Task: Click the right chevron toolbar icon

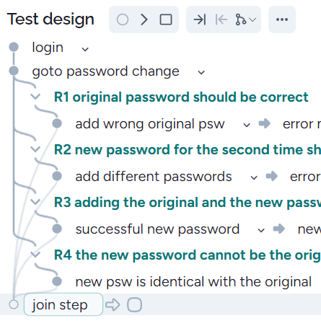Action: click(x=144, y=19)
